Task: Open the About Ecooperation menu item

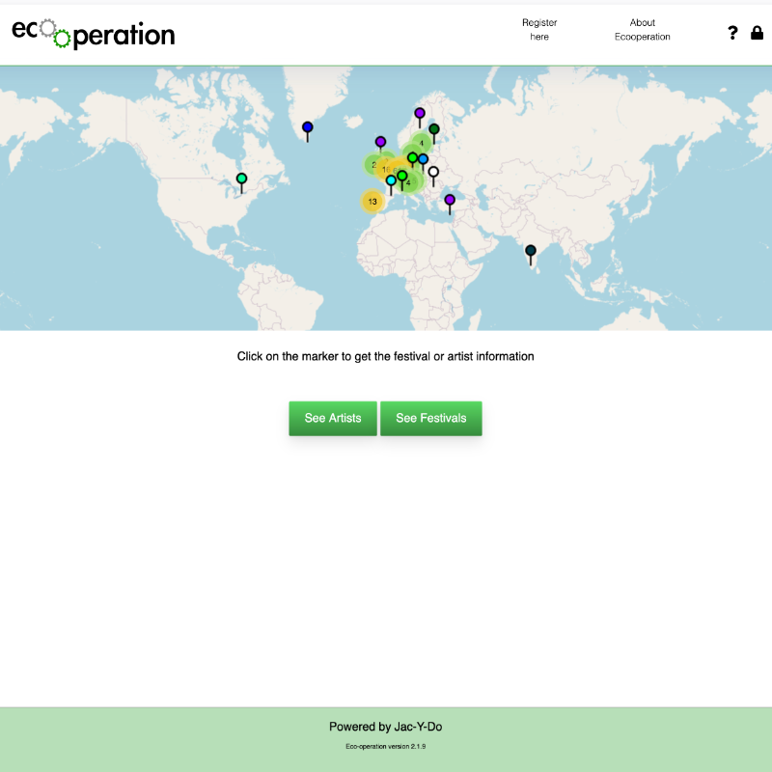Action: coord(642,30)
